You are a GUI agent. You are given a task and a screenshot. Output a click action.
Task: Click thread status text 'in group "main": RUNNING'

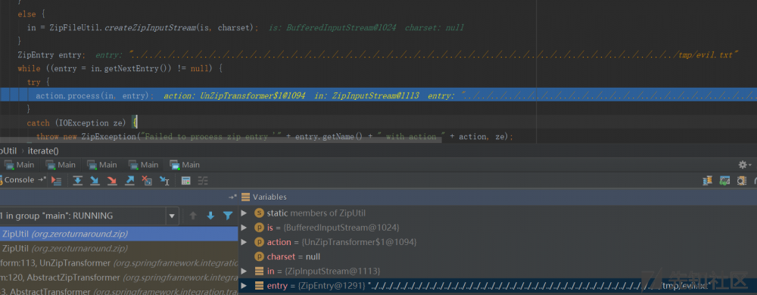tap(59, 216)
